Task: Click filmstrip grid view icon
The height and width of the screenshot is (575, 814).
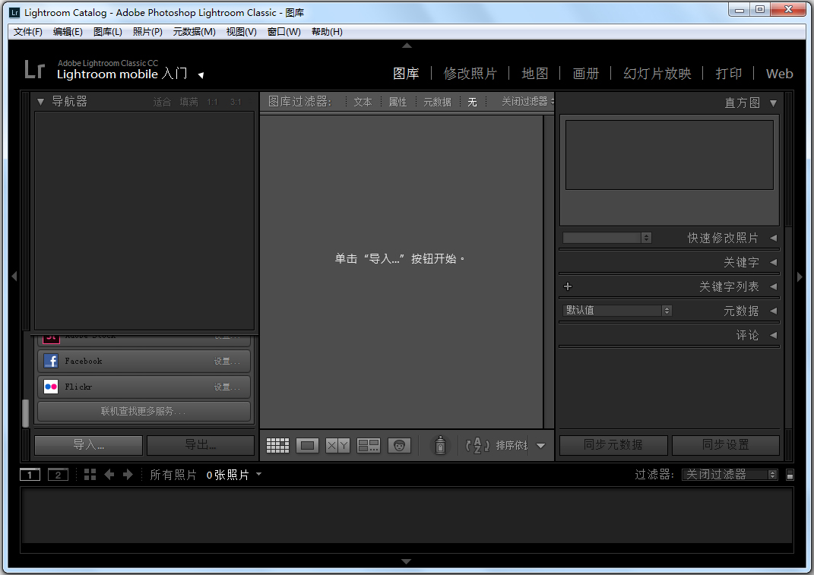Action: coord(90,474)
